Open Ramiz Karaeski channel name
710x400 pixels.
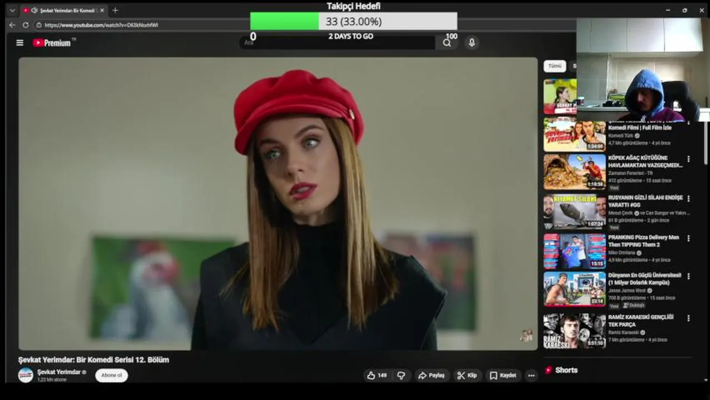click(x=624, y=332)
